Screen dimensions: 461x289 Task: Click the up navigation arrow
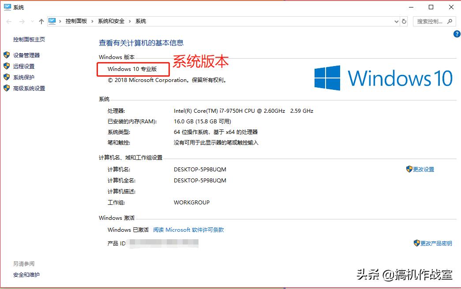tap(41, 21)
